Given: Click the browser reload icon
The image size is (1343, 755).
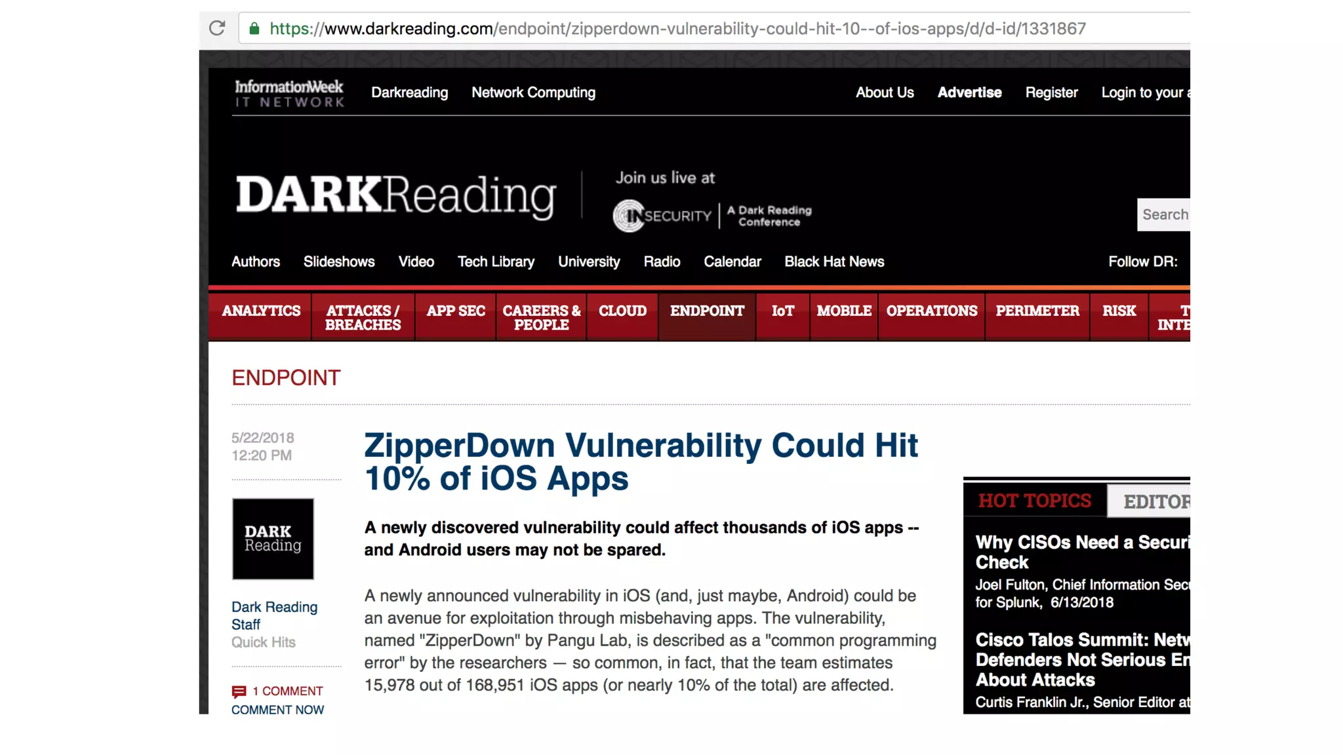Looking at the screenshot, I should 217,28.
